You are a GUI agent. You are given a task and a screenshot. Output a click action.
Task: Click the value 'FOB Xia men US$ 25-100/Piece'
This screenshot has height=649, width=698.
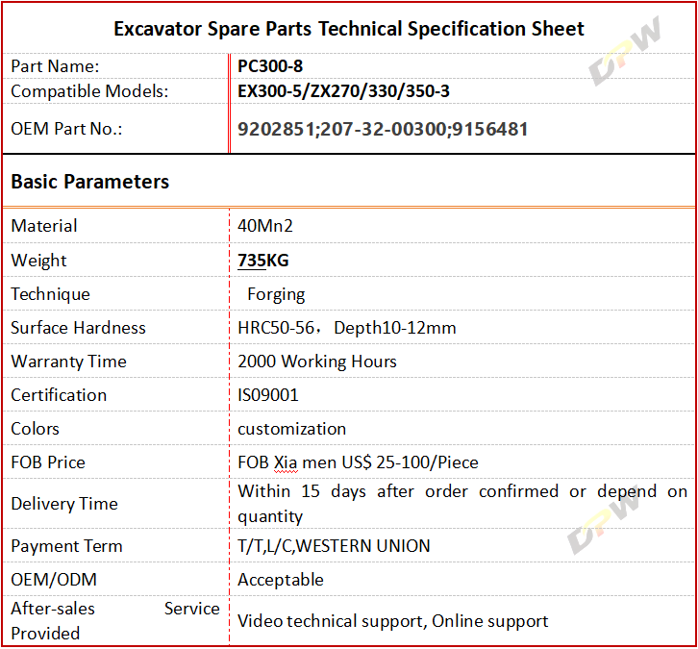[358, 462]
